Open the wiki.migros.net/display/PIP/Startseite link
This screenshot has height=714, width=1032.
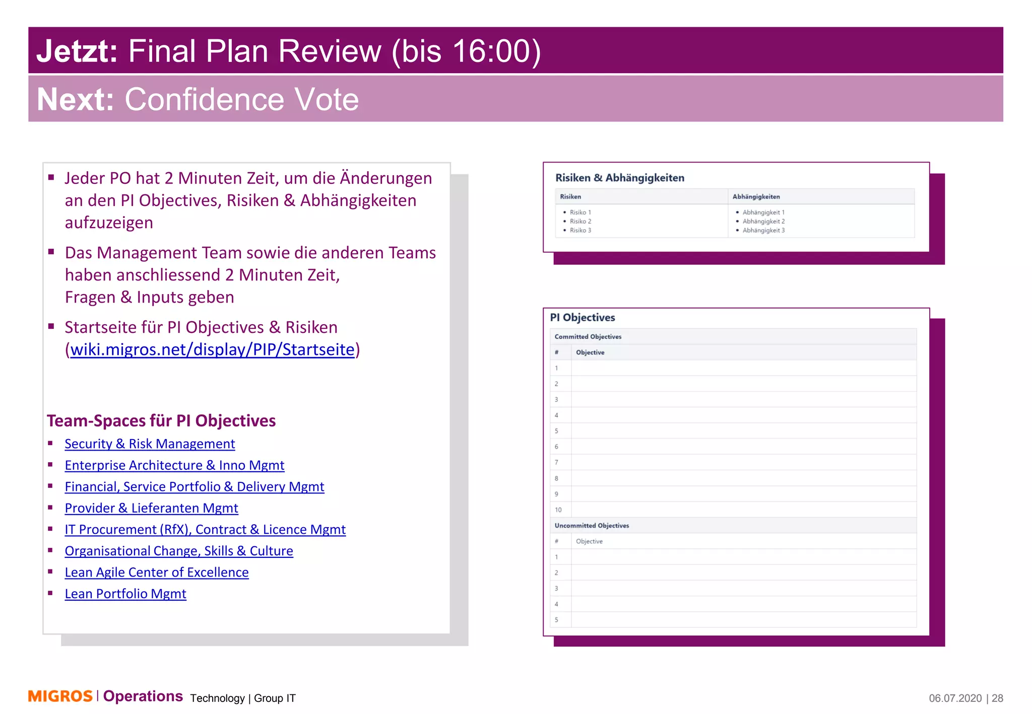pos(212,349)
